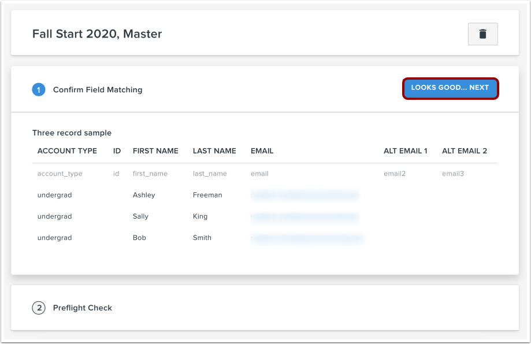Select the first_name field mapping label
The width and height of the screenshot is (531, 344).
pos(149,173)
